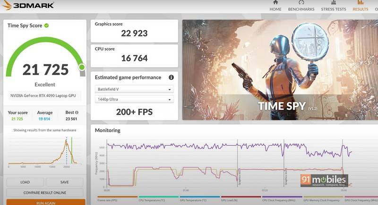
Task: Click the Home icon in the top navigation
Action: (x=275, y=3)
